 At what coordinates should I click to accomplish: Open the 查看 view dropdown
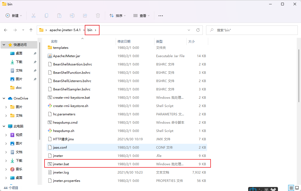pos(141,16)
